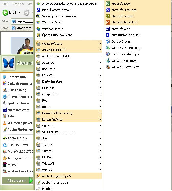Click the Microsoft Excel icon
The image size is (172, 191).
(108, 4)
